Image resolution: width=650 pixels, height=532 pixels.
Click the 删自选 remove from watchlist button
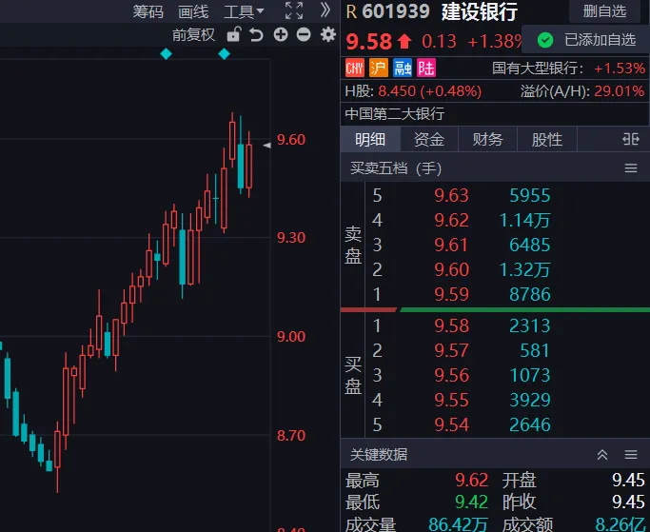pyautogui.click(x=604, y=11)
